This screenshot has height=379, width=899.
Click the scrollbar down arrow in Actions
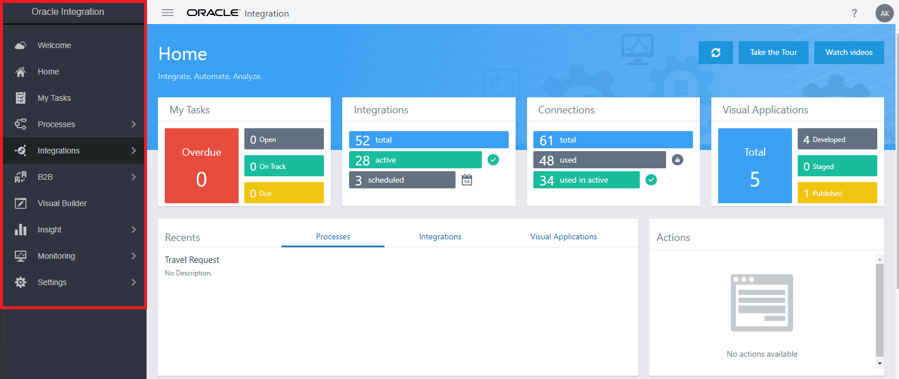880,363
